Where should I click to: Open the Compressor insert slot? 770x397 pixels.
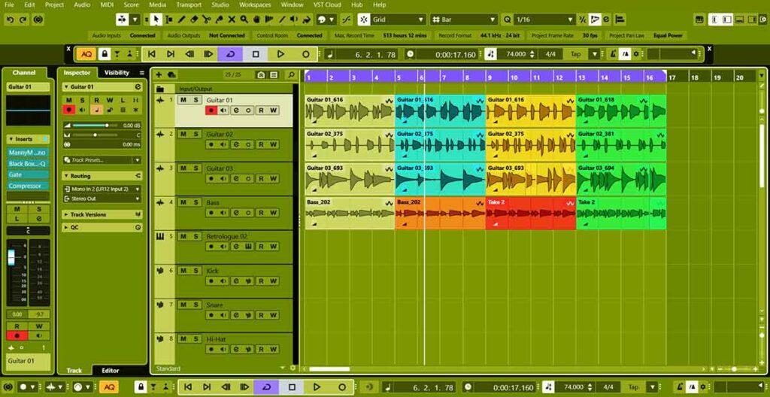tap(28, 186)
